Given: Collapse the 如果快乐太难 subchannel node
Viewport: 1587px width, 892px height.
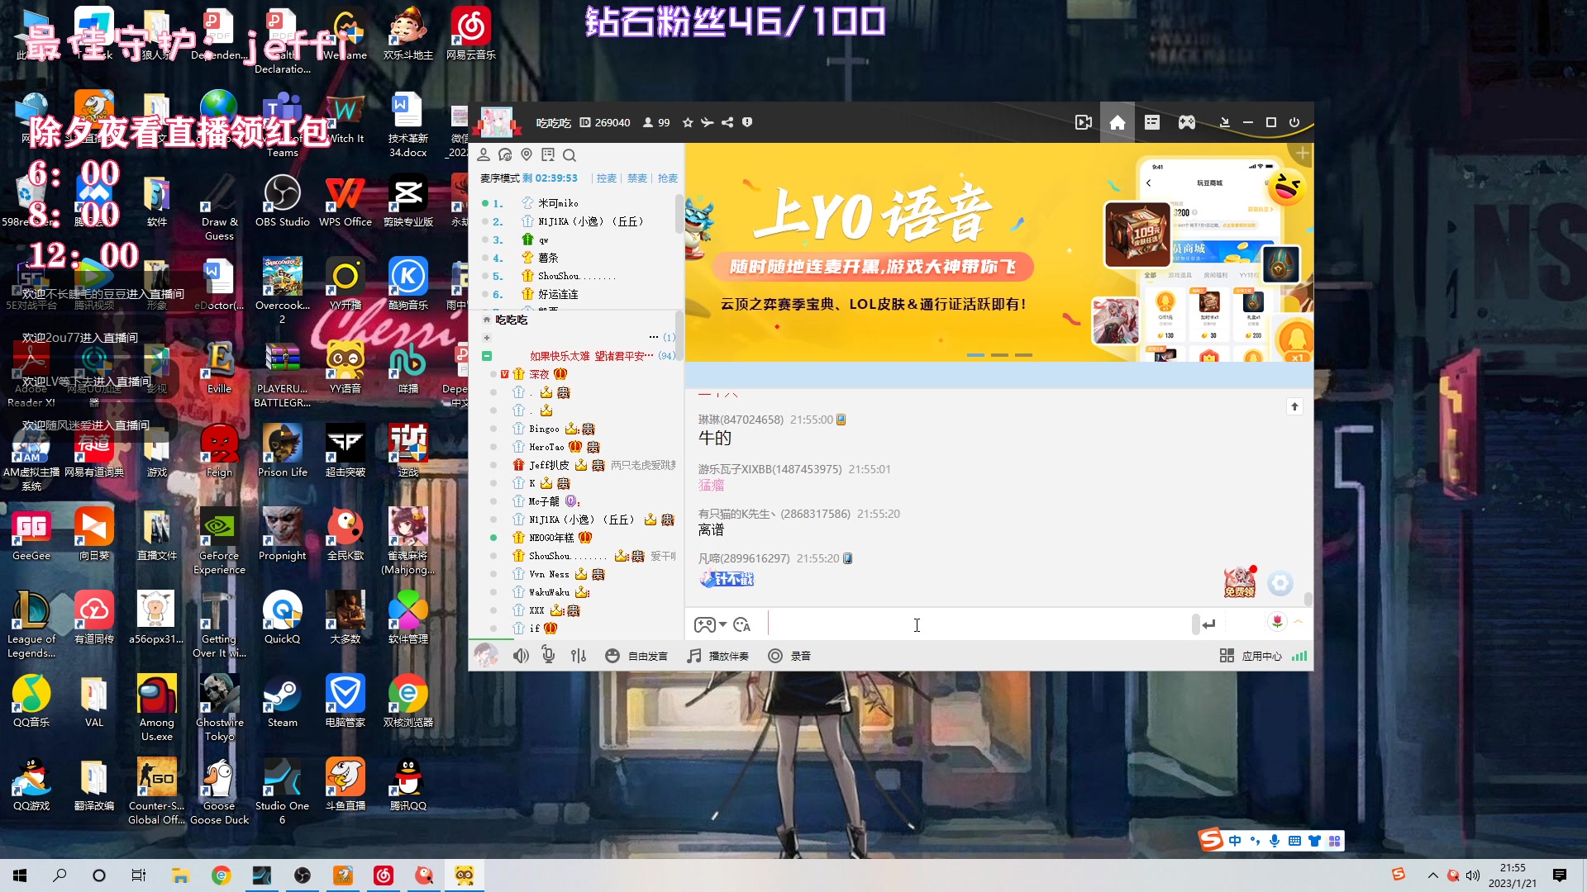Looking at the screenshot, I should tap(487, 355).
